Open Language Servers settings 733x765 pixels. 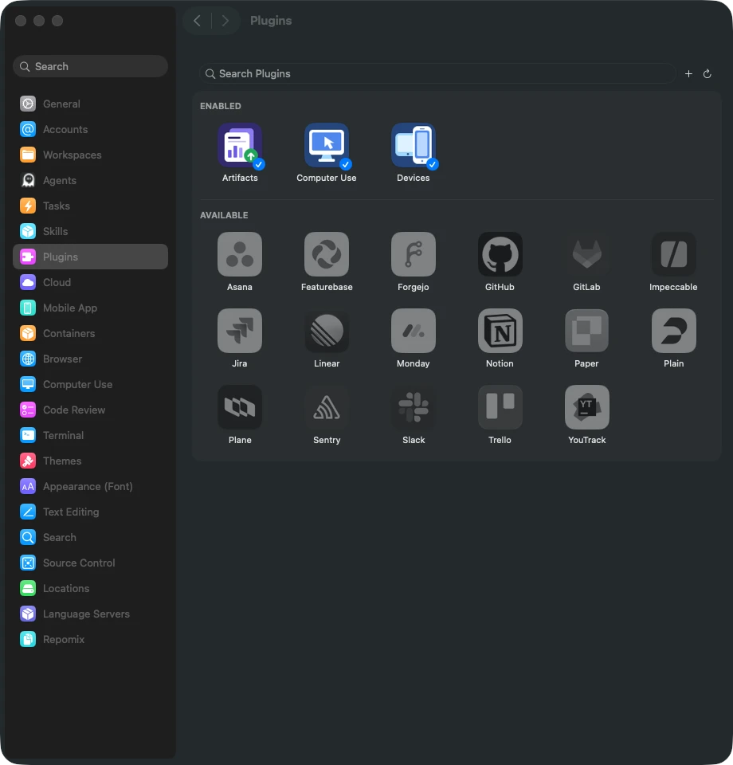click(90, 614)
